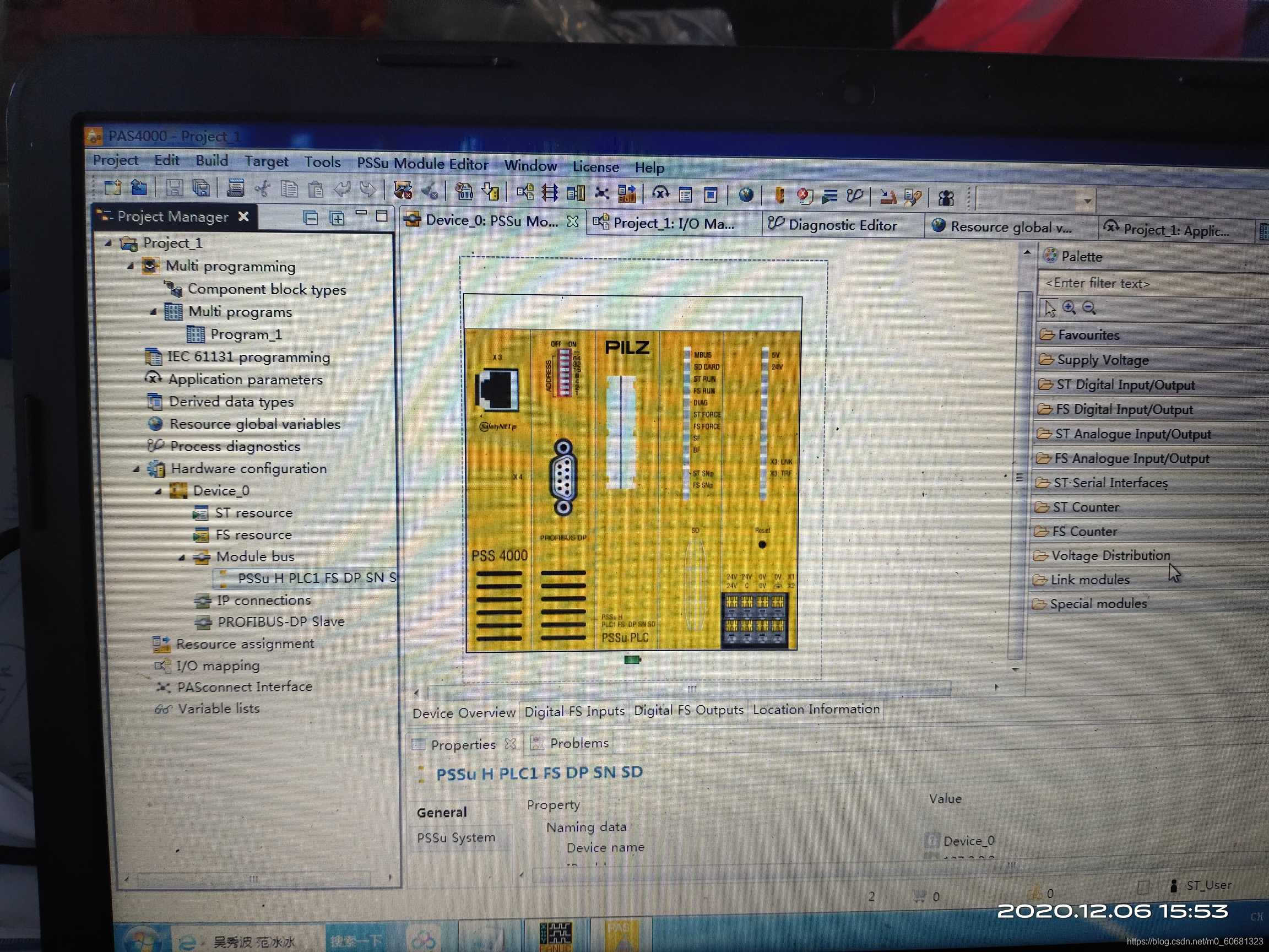Click the Save toolbar icon
The height and width of the screenshot is (952, 1269).
[x=175, y=188]
